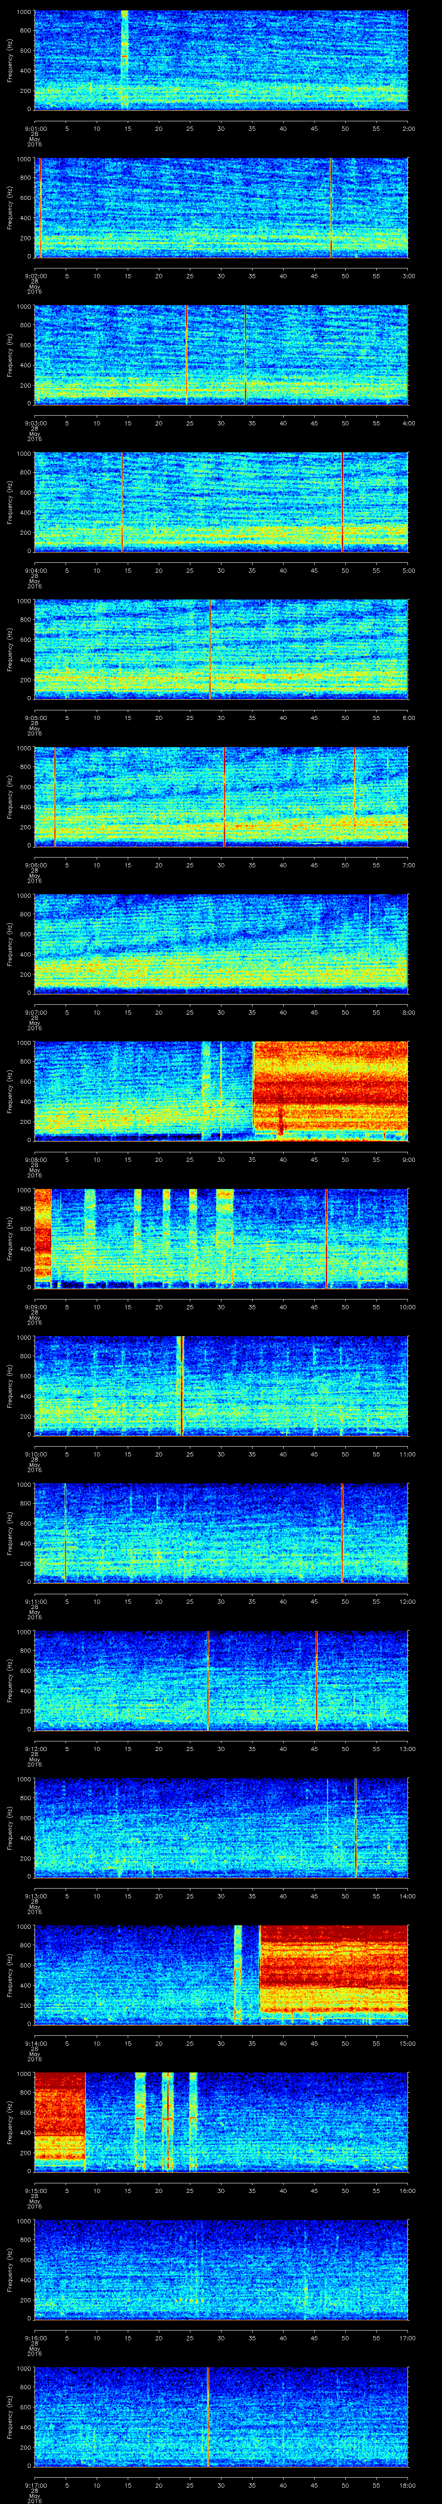This screenshot has width=442, height=2504.
Task: Click the '9:11:00' start time label
Action: 35,1601
